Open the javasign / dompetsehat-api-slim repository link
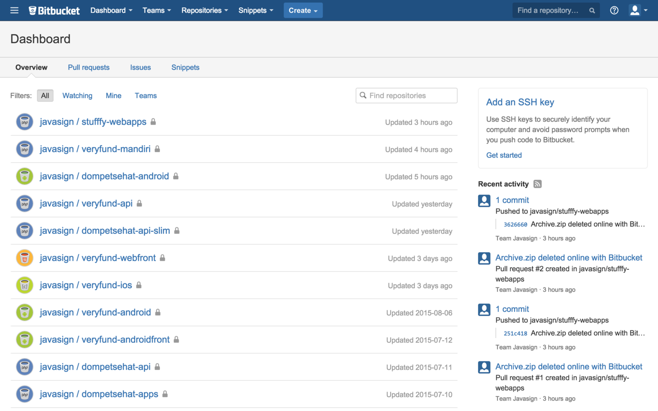Image resolution: width=658 pixels, height=411 pixels. click(x=105, y=231)
